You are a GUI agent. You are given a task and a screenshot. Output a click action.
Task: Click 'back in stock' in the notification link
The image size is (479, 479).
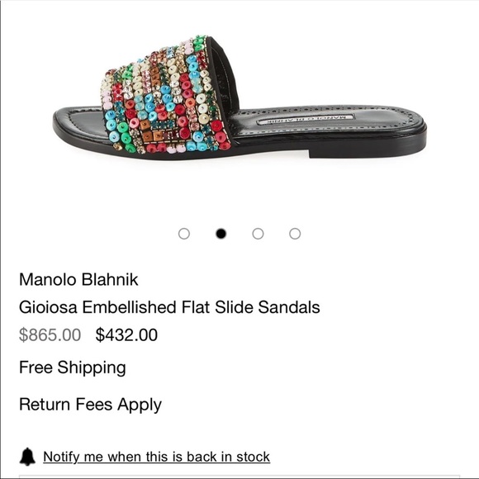click(x=228, y=457)
